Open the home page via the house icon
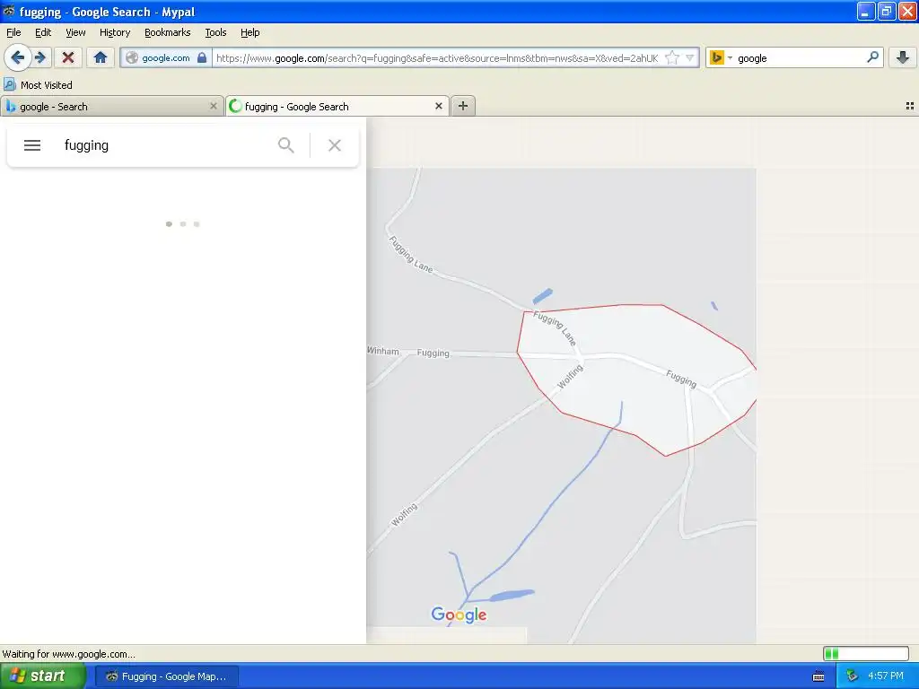Image resolution: width=919 pixels, height=689 pixels. [x=101, y=57]
